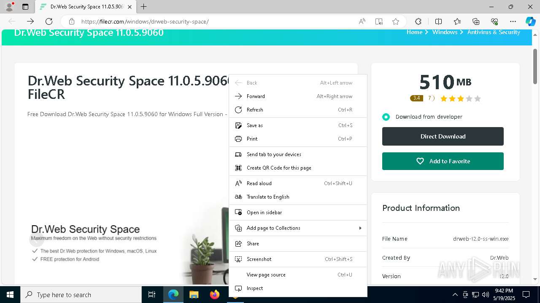
Task: Choose Share in context menu
Action: pyautogui.click(x=298, y=244)
